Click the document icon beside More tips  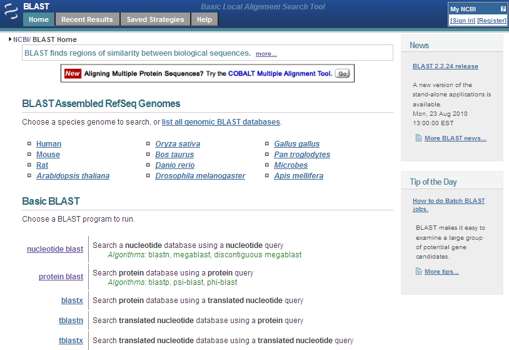[418, 271]
